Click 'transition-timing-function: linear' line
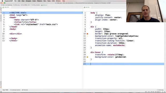 pyautogui.click(x=115, y=41)
